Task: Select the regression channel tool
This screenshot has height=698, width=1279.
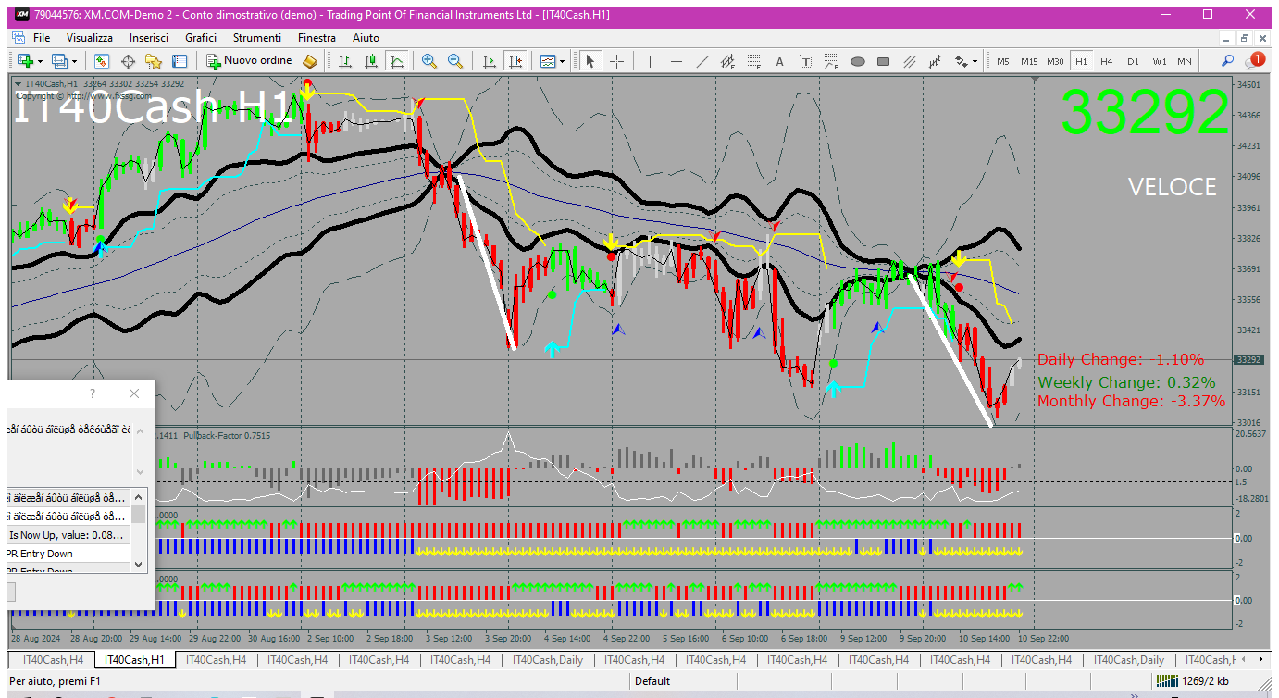Action: click(x=936, y=61)
